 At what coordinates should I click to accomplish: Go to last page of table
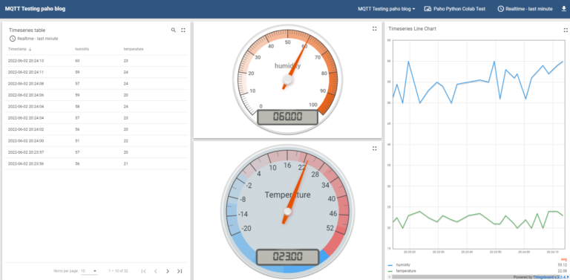[x=180, y=271]
